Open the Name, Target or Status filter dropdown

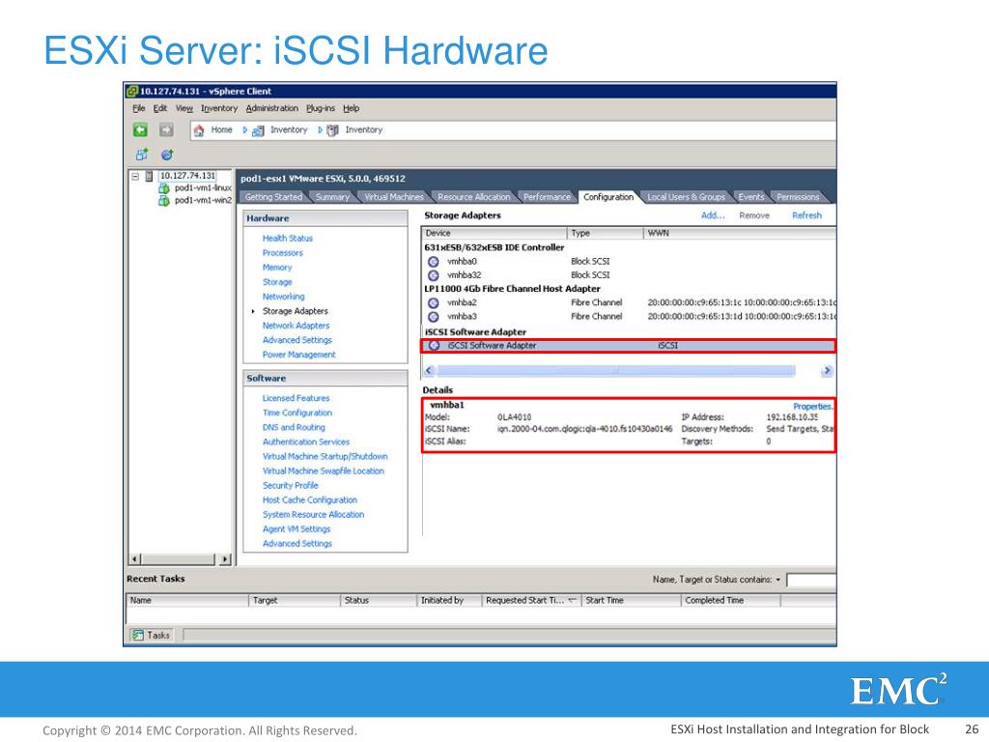(x=778, y=580)
